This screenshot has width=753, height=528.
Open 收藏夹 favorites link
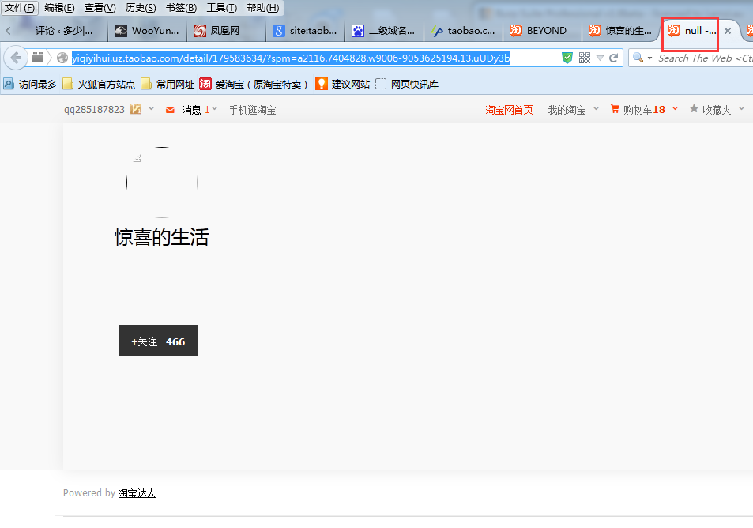[x=717, y=110]
